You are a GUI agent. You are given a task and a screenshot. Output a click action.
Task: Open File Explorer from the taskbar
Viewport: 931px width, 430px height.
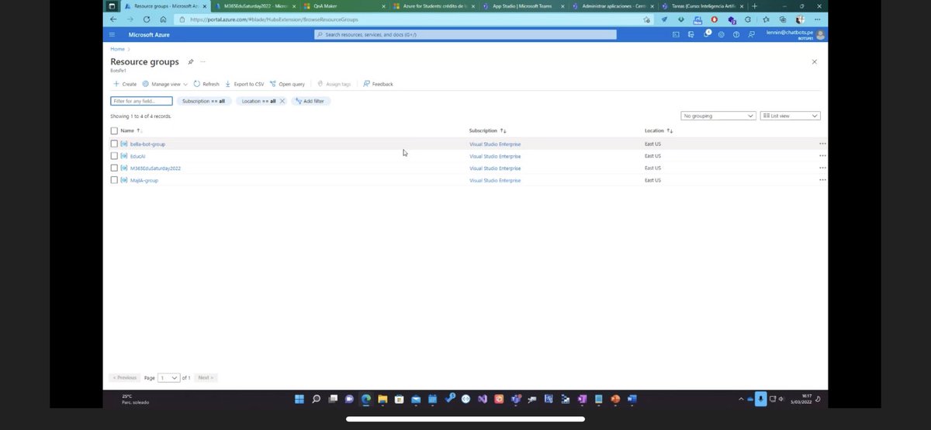point(382,399)
